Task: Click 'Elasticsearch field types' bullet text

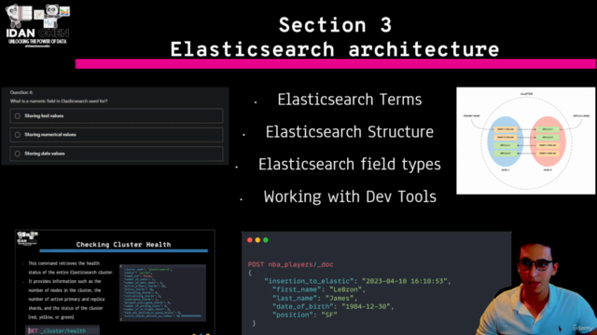Action: click(x=350, y=165)
